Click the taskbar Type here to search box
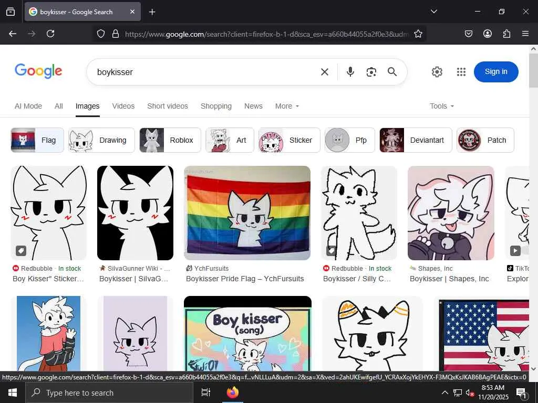538x403 pixels. pyautogui.click(x=109, y=393)
